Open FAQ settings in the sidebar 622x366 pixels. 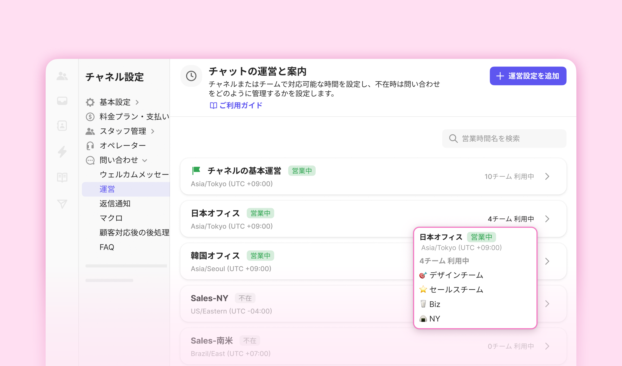(107, 247)
